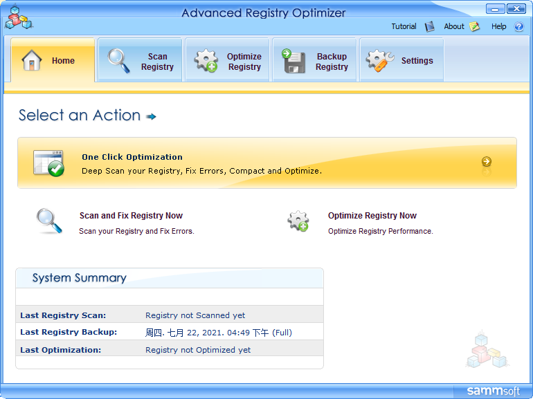Viewport: 533px width, 399px height.
Task: Click the About notepad icon
Action: (x=475, y=26)
